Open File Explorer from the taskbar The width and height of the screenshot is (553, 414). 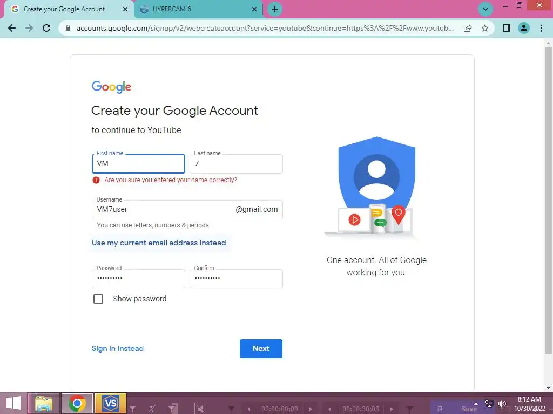point(44,403)
